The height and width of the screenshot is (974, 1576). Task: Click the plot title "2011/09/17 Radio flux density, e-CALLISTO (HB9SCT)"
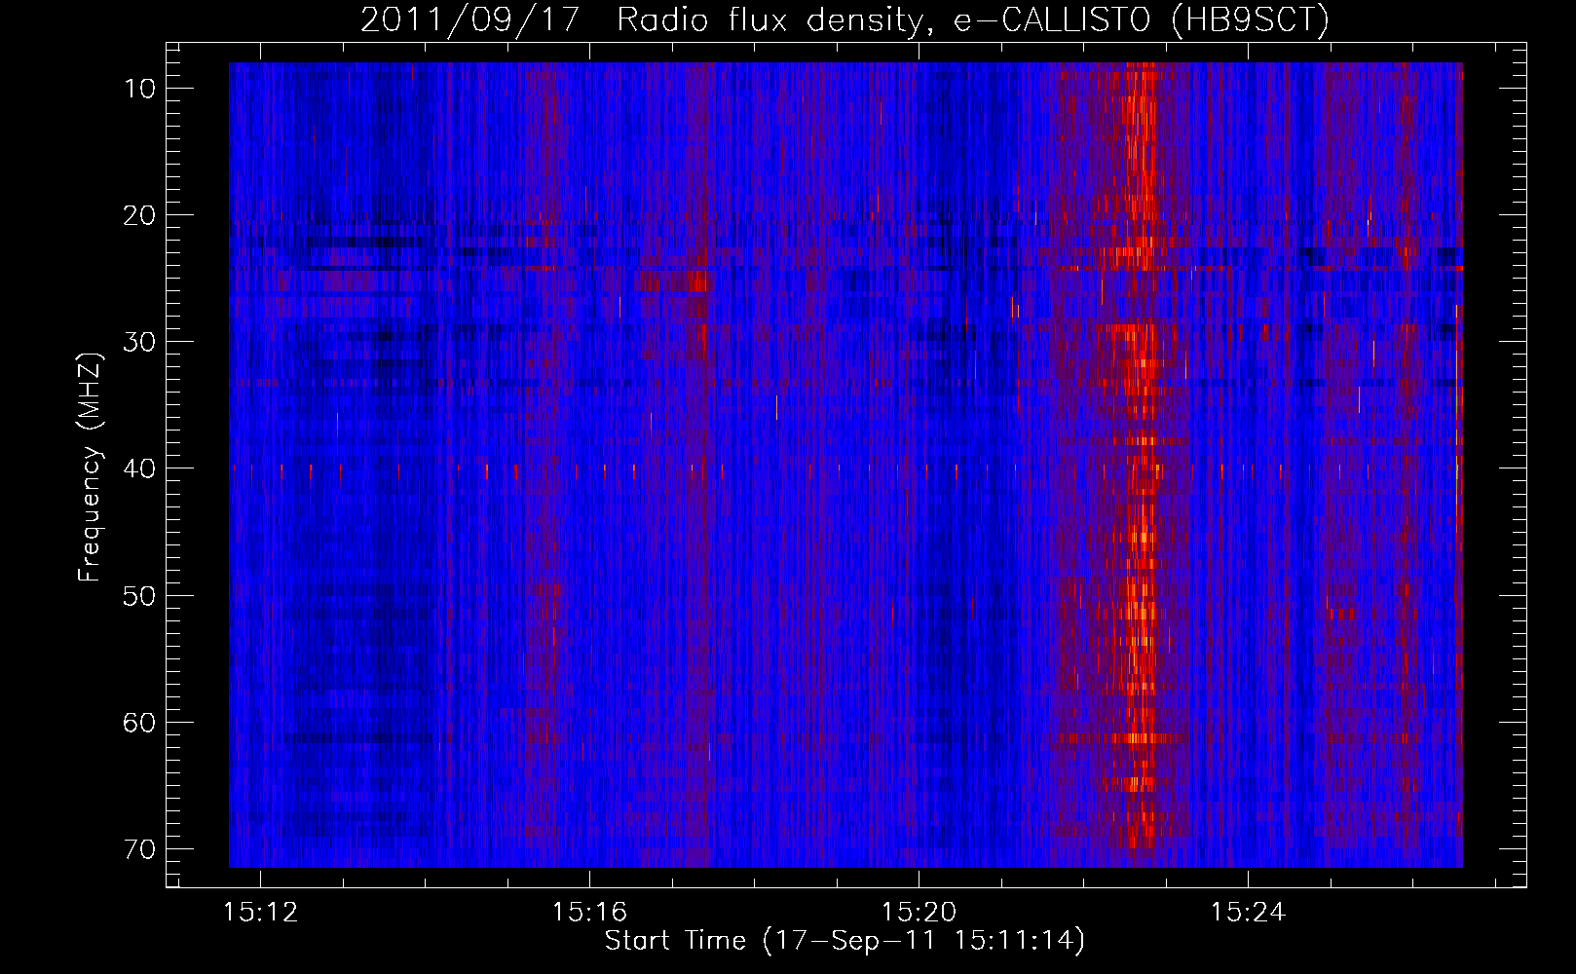[x=844, y=20]
